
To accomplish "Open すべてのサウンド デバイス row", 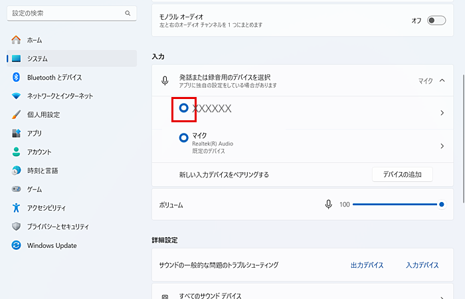I will [x=302, y=291].
